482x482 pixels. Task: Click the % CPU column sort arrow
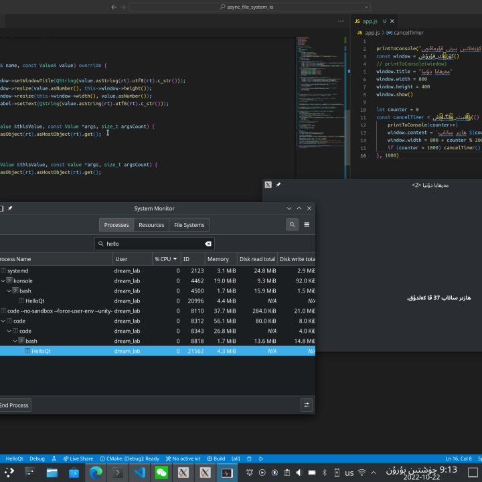[175, 259]
